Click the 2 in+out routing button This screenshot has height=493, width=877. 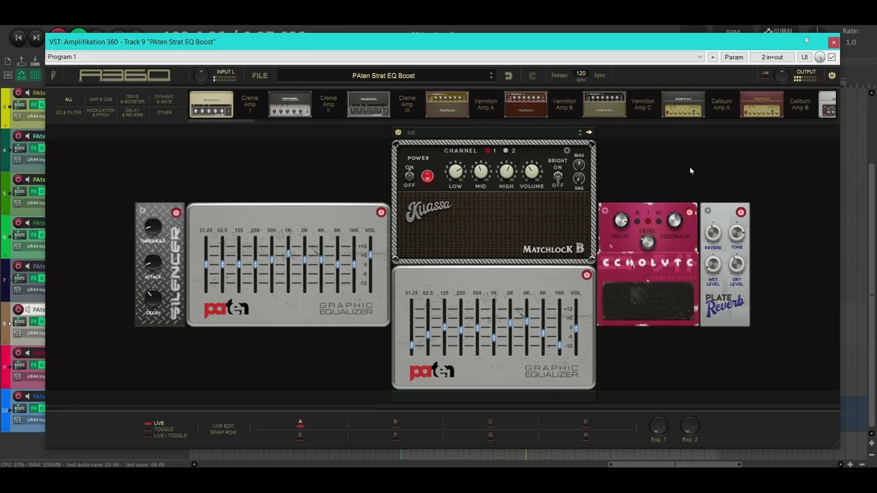tap(772, 58)
